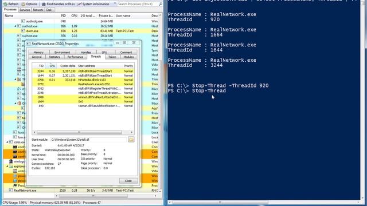367x206 pixels.
Task: Select the Processes tab
Action: tap(10, 10)
